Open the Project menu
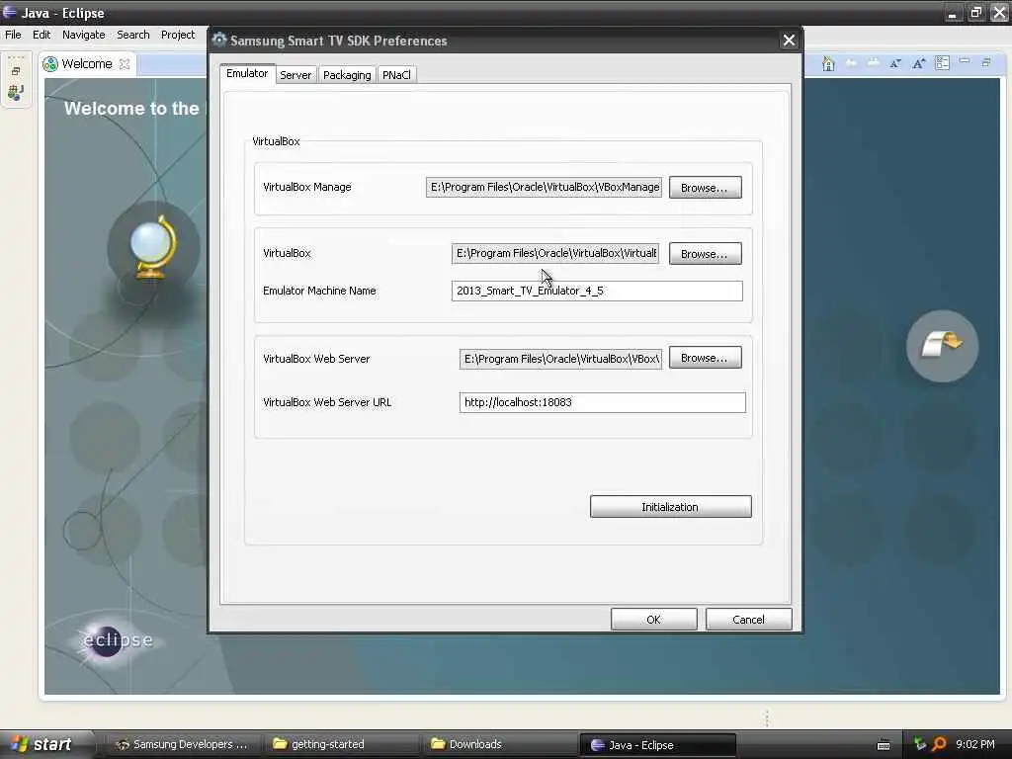 point(178,35)
